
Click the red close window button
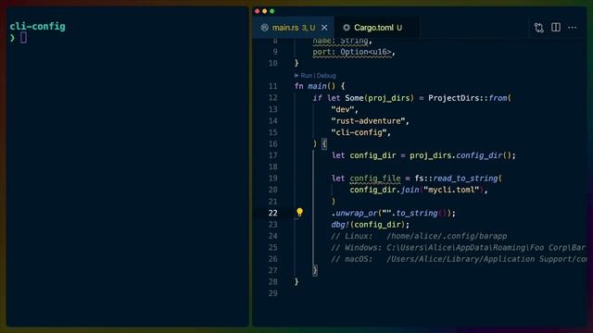coord(258,11)
